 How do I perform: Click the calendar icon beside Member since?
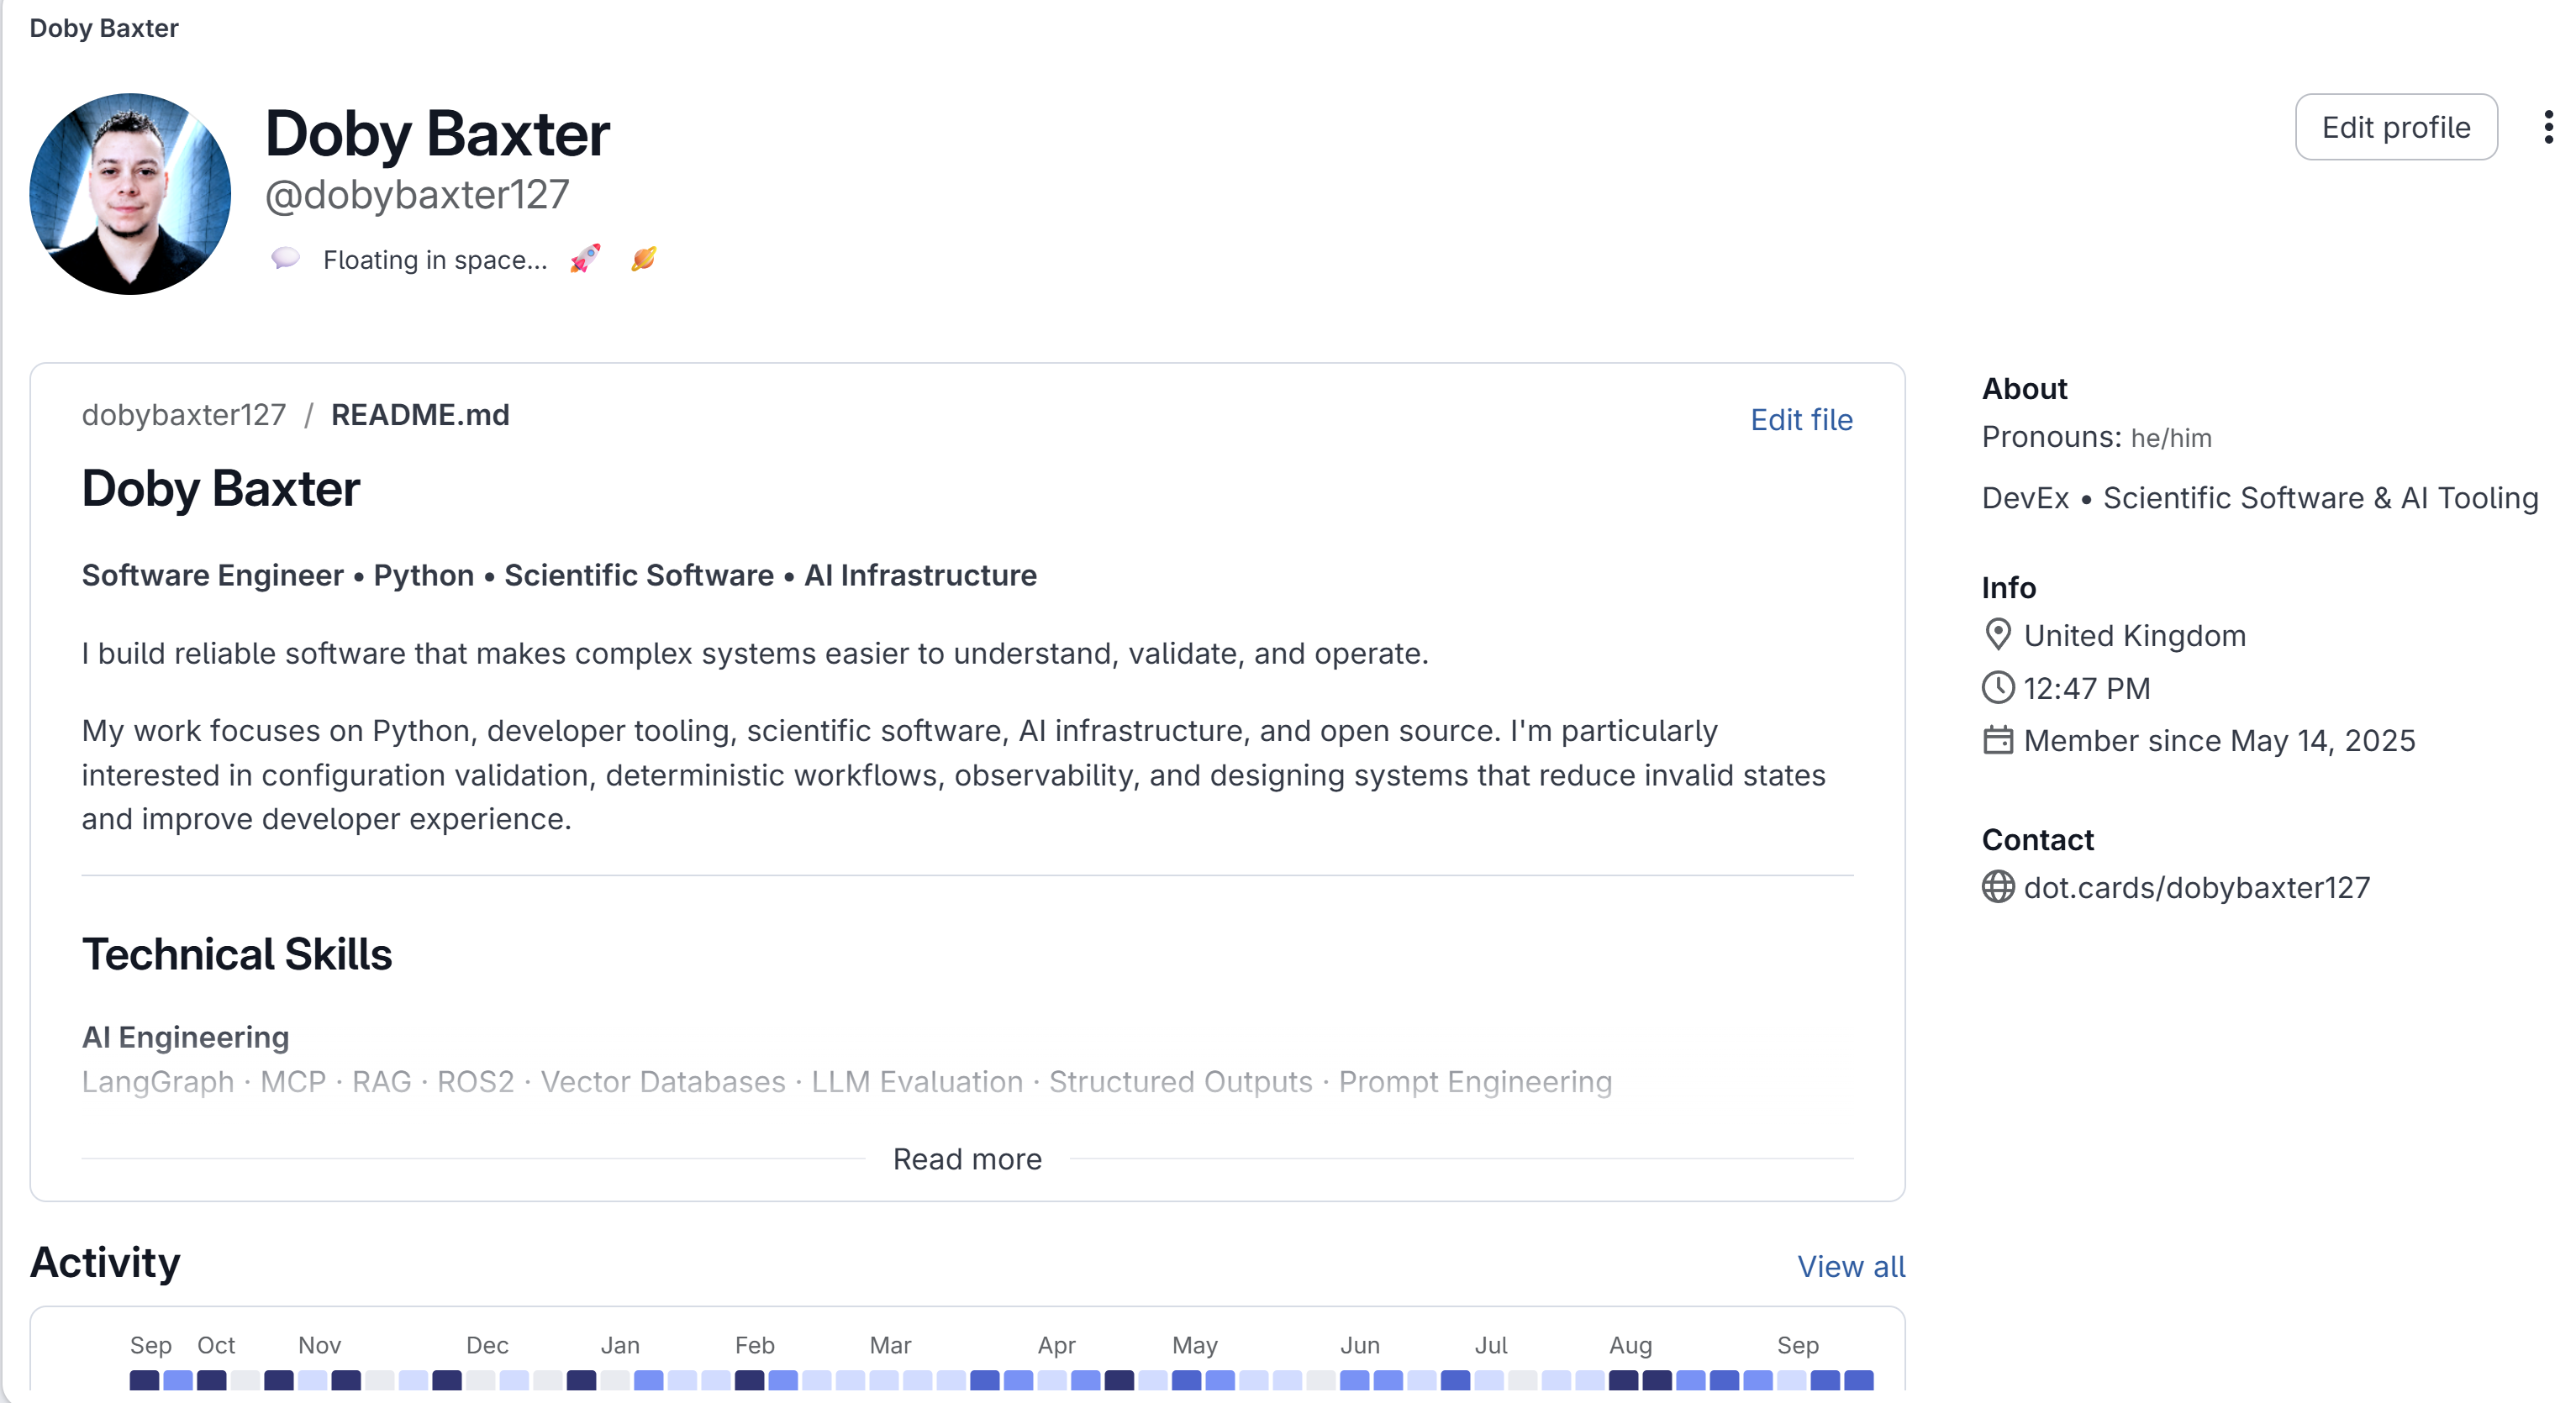[x=1997, y=740]
